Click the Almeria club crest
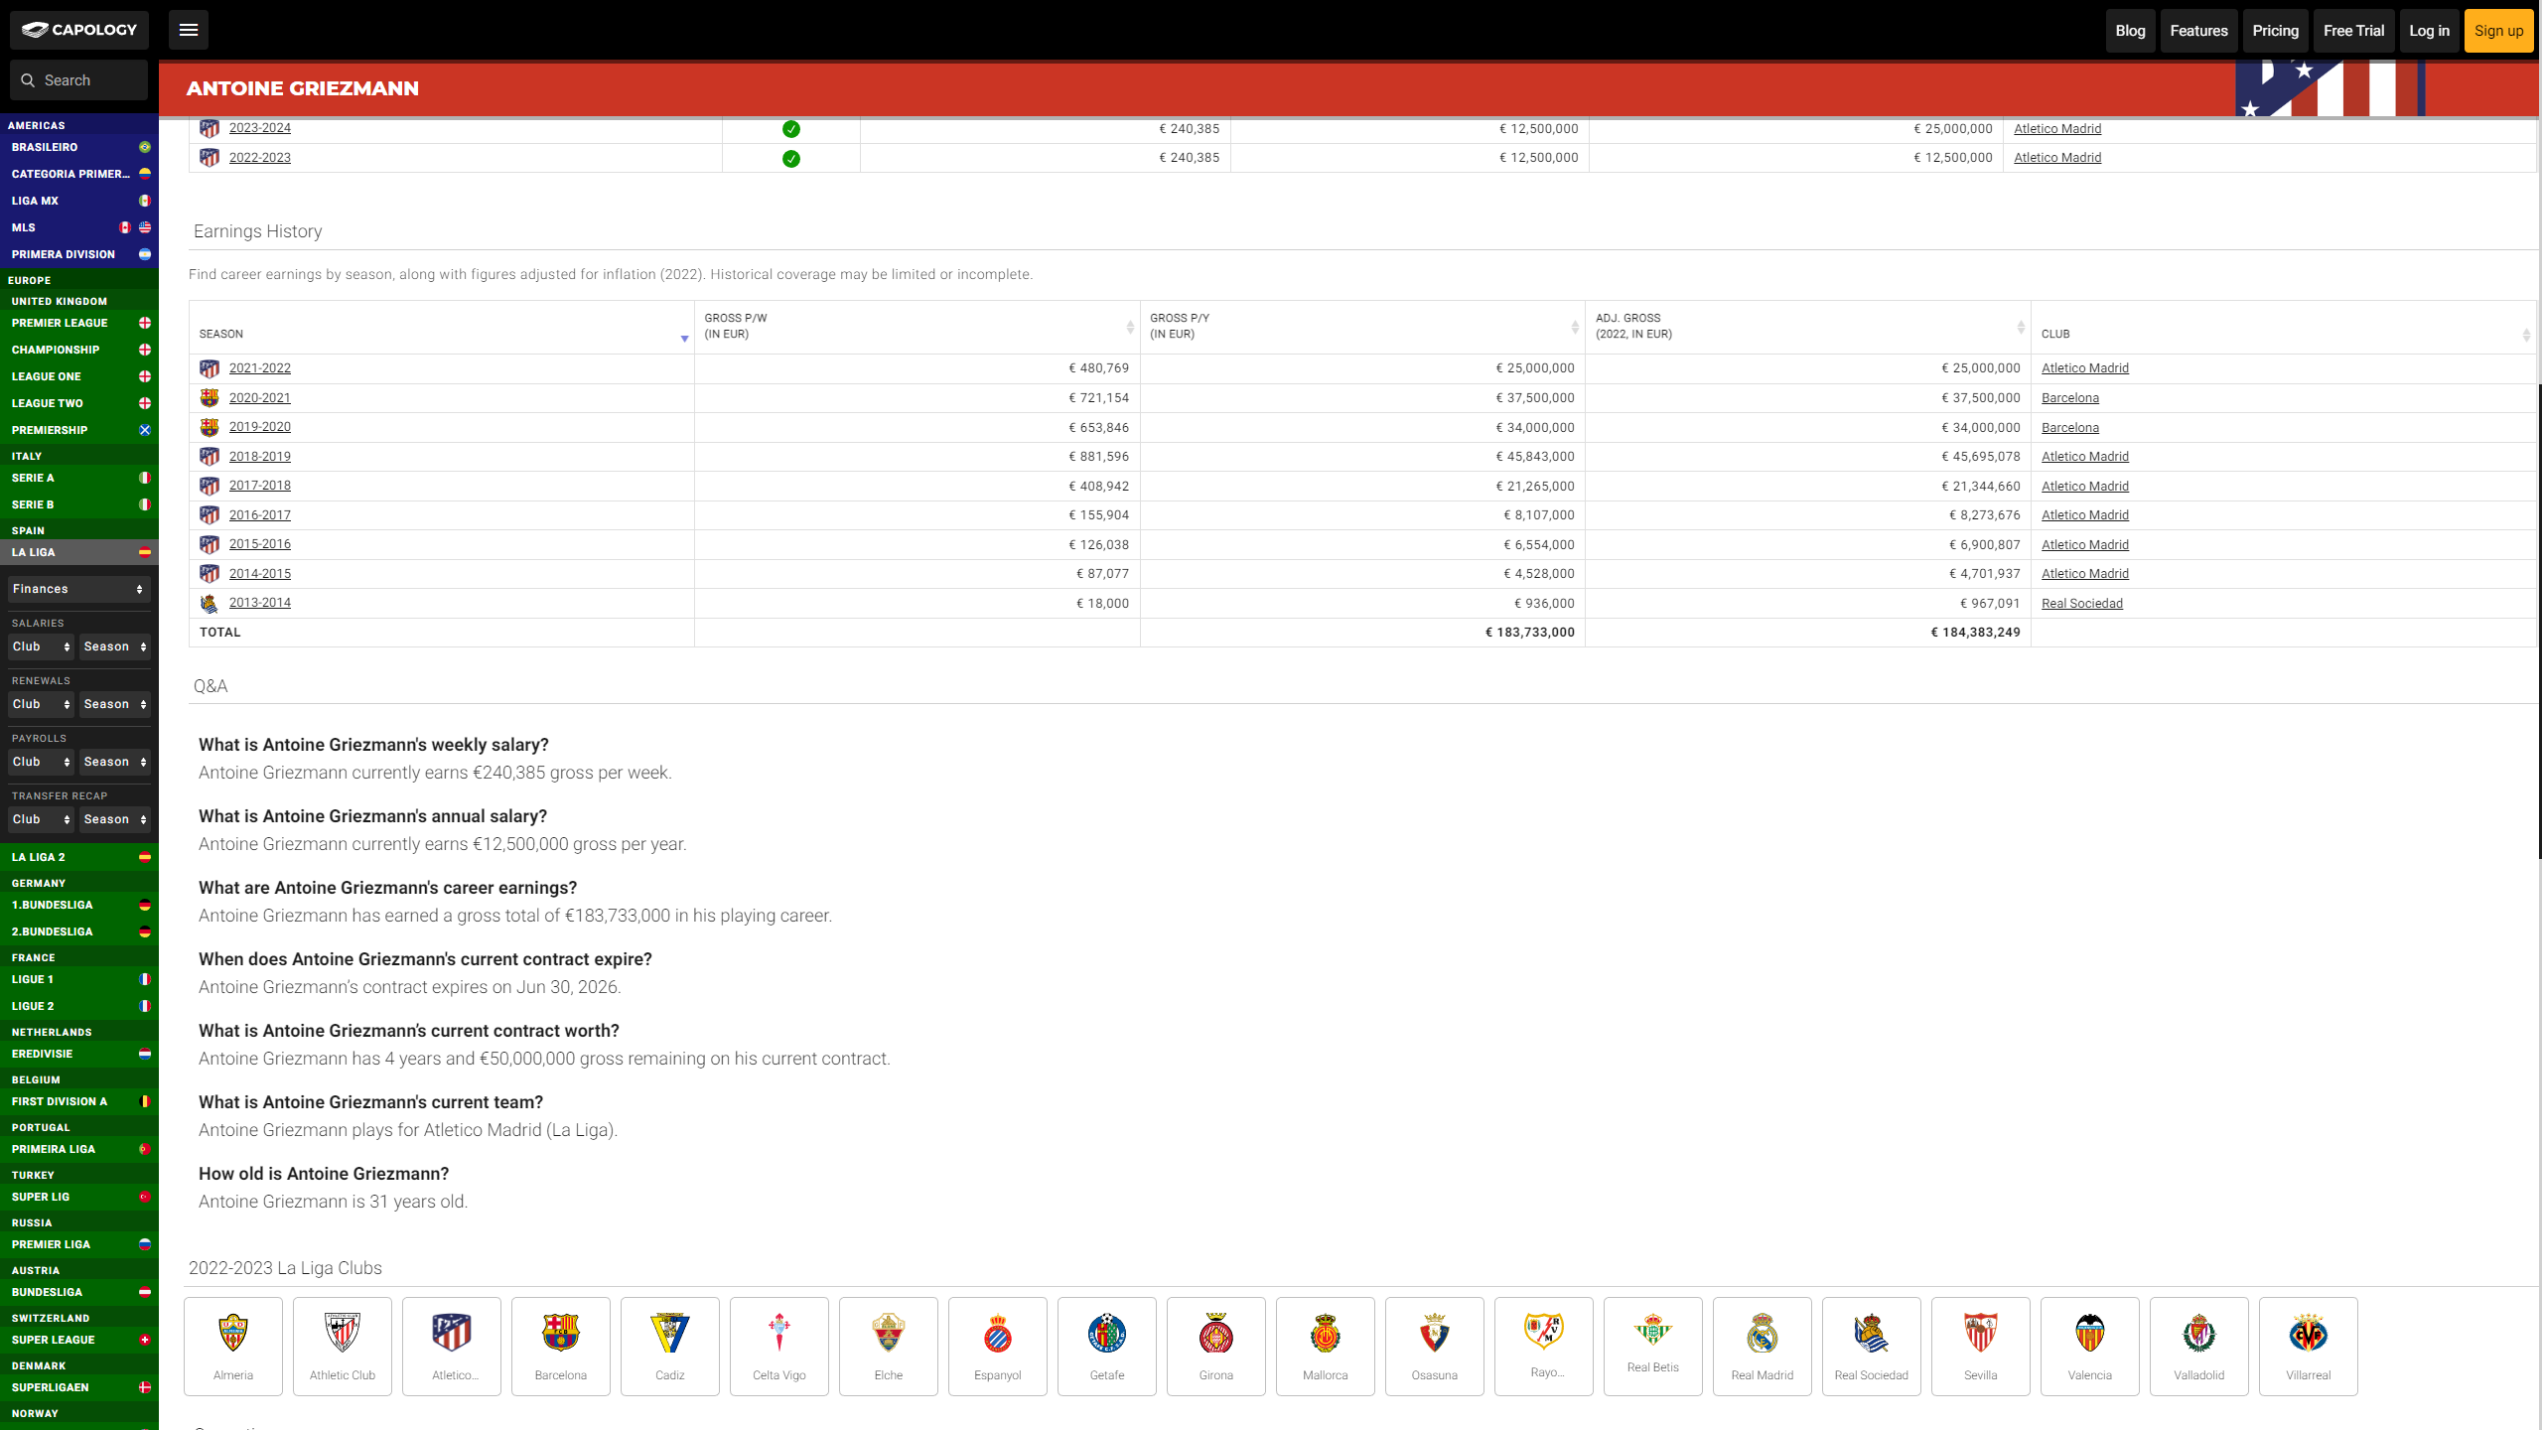2542x1430 pixels. click(x=233, y=1333)
